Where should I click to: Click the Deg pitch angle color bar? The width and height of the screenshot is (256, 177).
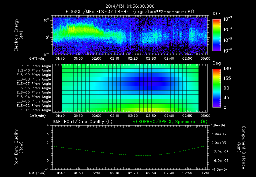[217, 88]
